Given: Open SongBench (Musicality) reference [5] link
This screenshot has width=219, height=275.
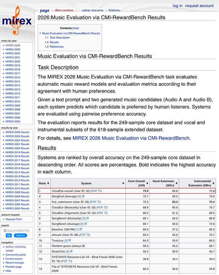Looking at the screenshot, I should tap(85, 218).
